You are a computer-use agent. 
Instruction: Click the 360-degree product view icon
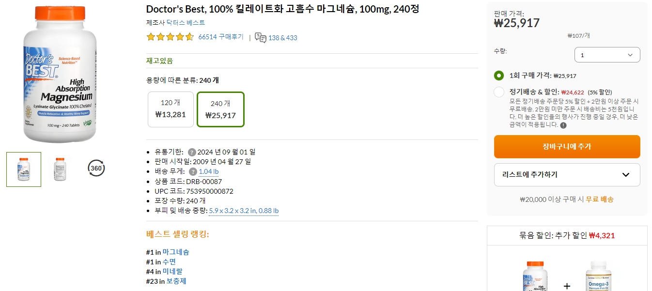click(x=96, y=168)
